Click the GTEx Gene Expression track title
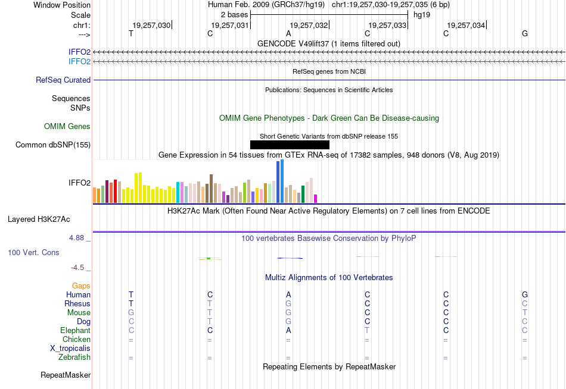The height and width of the screenshot is (389, 566). point(329,155)
